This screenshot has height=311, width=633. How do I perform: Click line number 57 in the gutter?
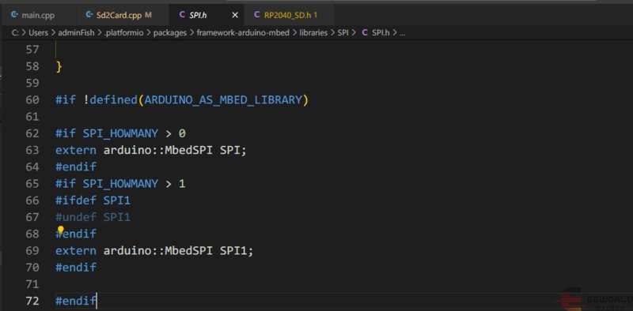(x=32, y=50)
